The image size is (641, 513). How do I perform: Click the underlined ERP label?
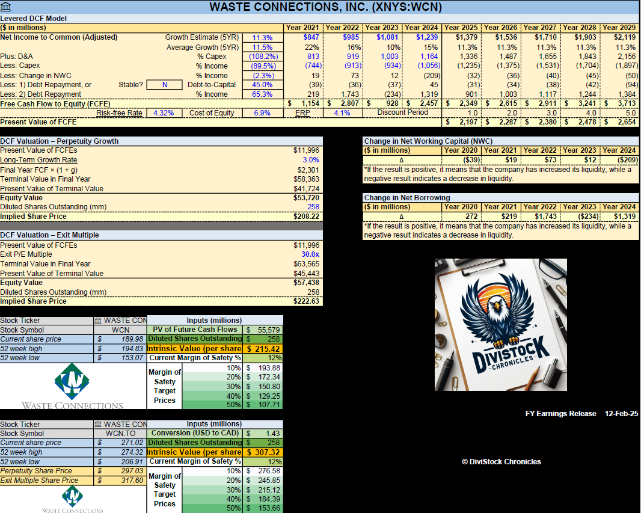pyautogui.click(x=302, y=113)
